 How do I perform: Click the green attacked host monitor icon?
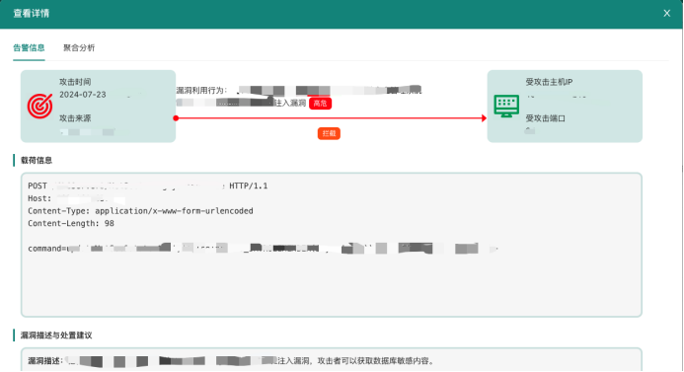pos(506,106)
